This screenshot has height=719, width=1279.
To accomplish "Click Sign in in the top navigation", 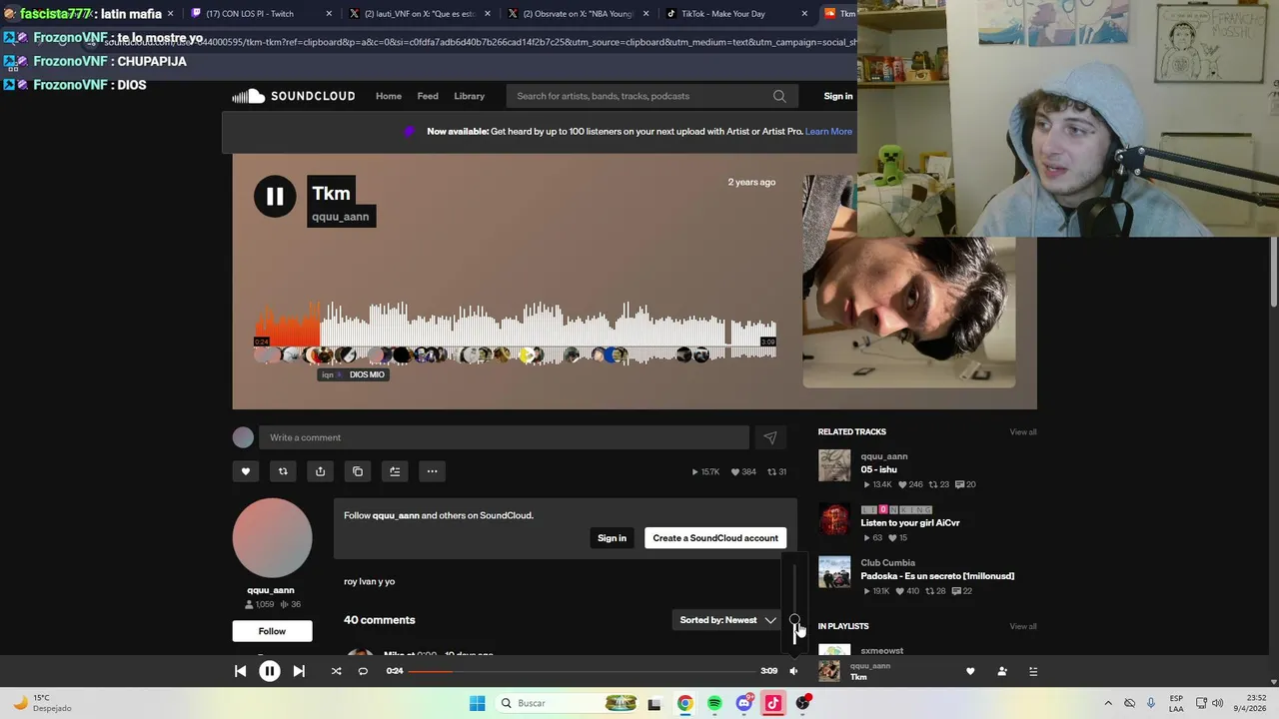I will click(838, 96).
